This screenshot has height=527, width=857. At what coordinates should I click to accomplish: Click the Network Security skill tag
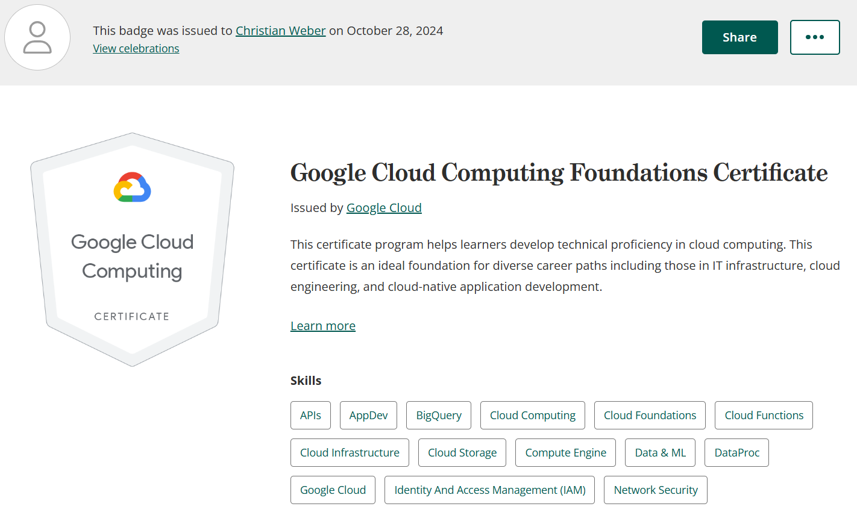coord(656,490)
